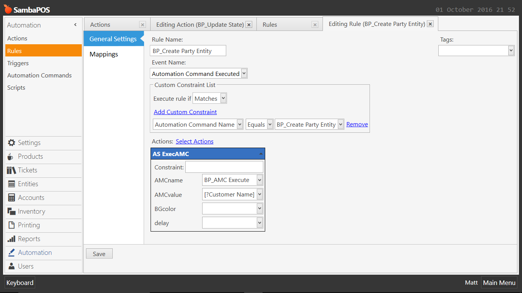Collapse the Automation sidebar section
Image resolution: width=522 pixels, height=293 pixels.
pos(75,25)
